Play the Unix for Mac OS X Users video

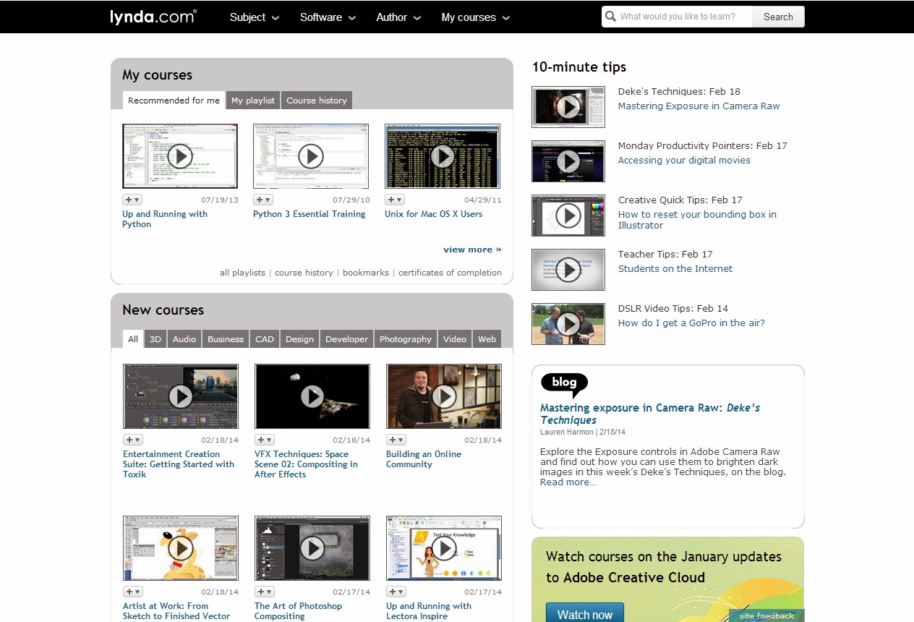click(443, 156)
